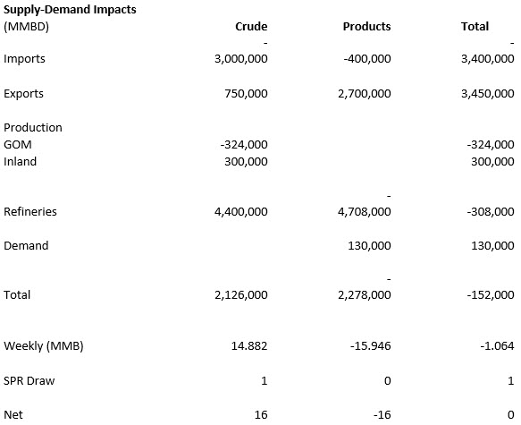Click the Inland row label
The image size is (521, 425).
click(x=20, y=162)
